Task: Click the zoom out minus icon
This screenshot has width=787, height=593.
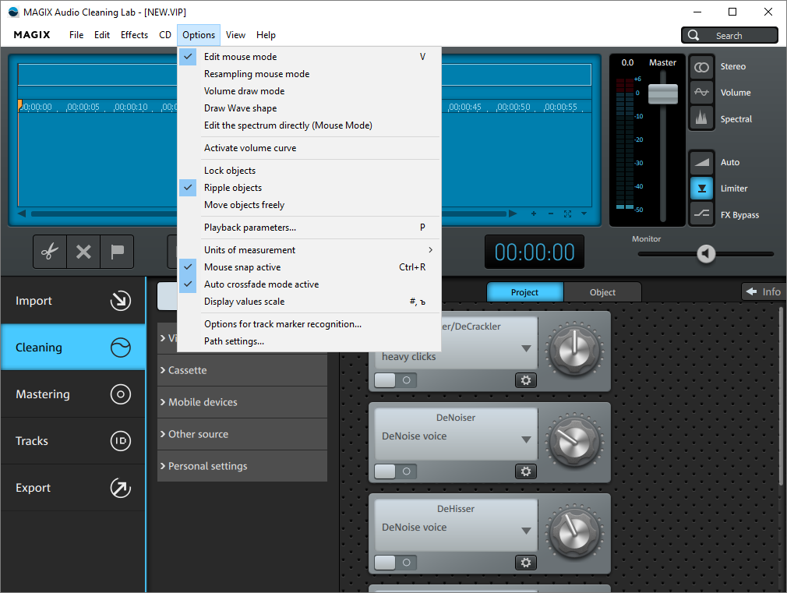Action: pos(551,214)
